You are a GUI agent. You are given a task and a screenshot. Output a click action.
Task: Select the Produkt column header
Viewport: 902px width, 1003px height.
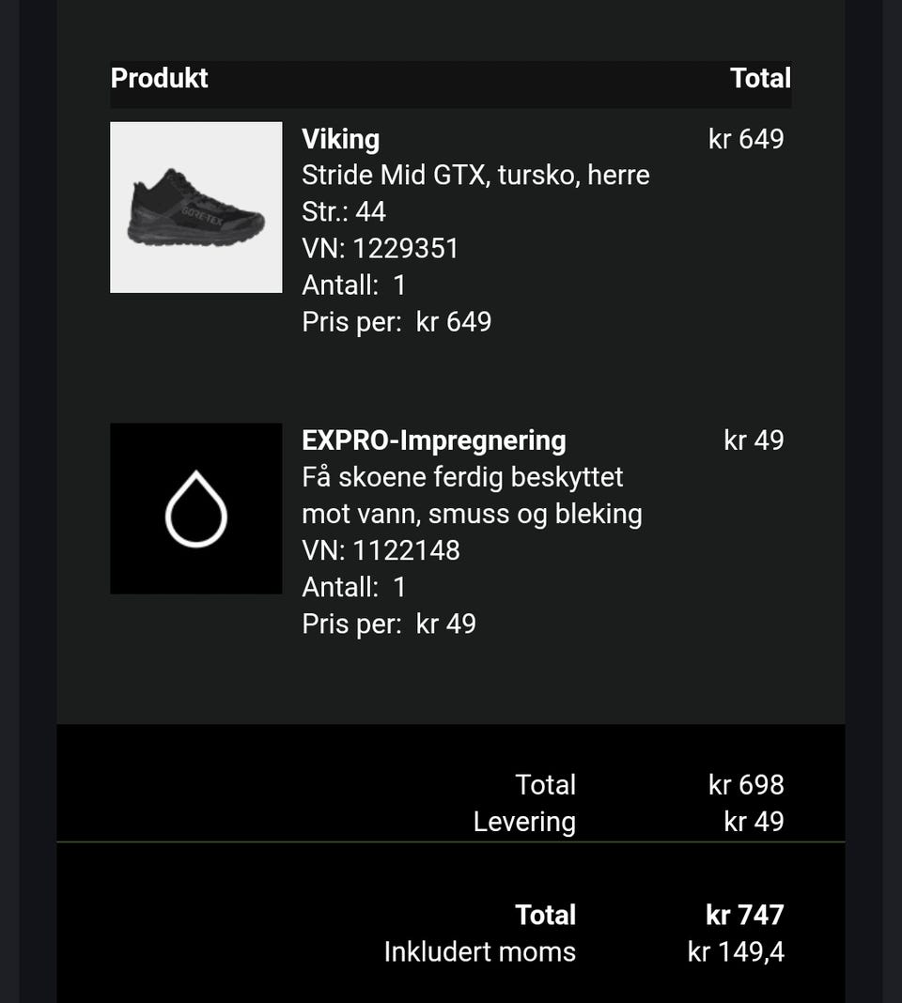tap(160, 78)
